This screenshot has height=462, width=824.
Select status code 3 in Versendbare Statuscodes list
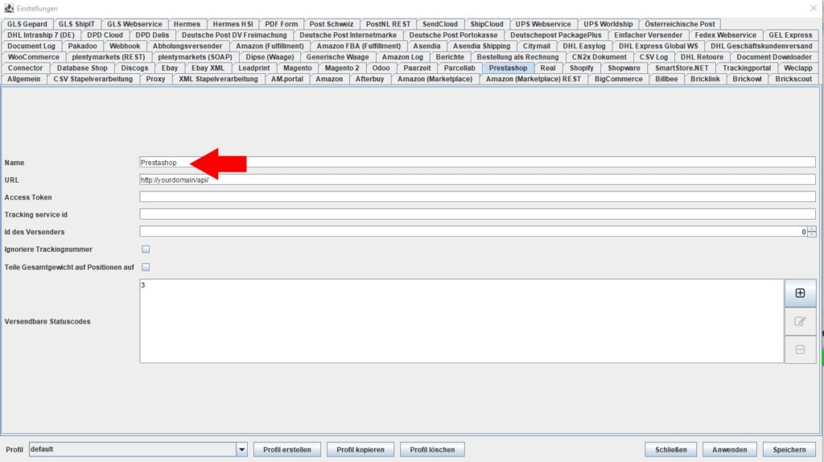click(143, 285)
